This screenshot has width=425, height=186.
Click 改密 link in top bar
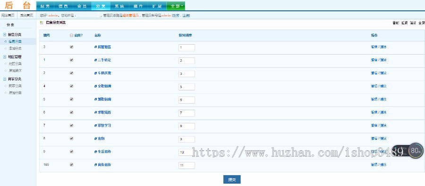176,16
